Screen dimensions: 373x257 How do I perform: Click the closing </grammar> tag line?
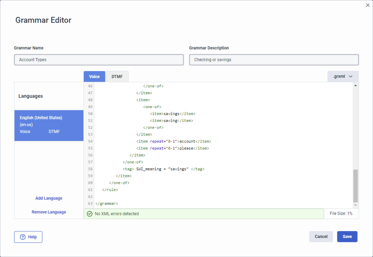pyautogui.click(x=107, y=203)
